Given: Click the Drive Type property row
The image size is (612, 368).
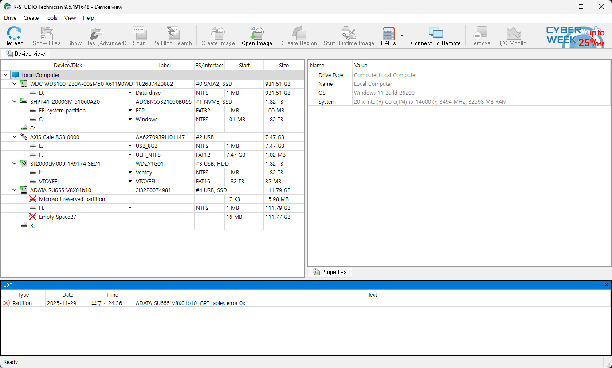Looking at the screenshot, I should [459, 75].
